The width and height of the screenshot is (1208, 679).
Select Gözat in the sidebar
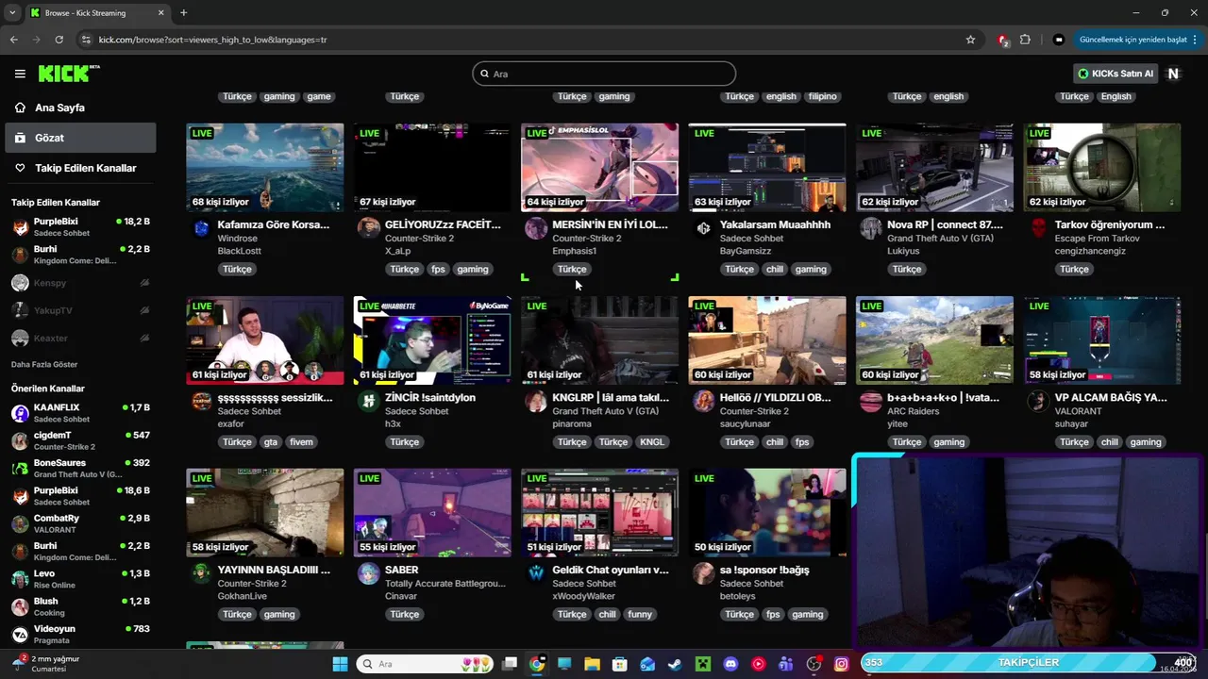(80, 138)
